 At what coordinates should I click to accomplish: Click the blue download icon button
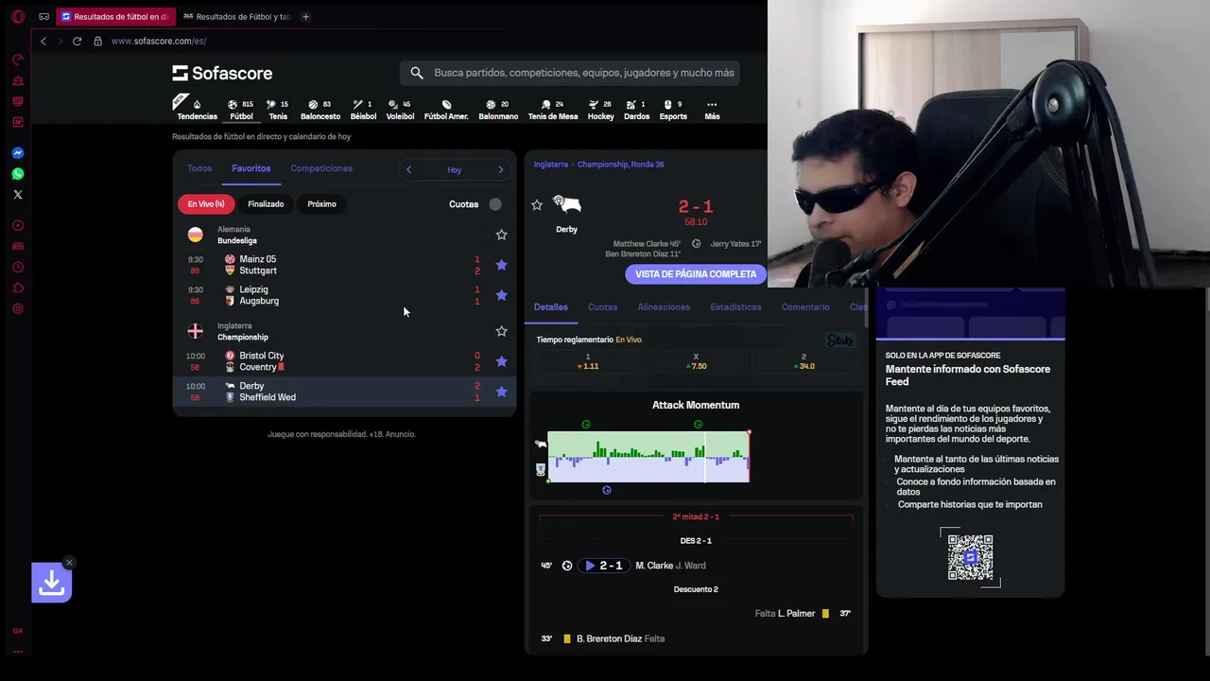(51, 583)
